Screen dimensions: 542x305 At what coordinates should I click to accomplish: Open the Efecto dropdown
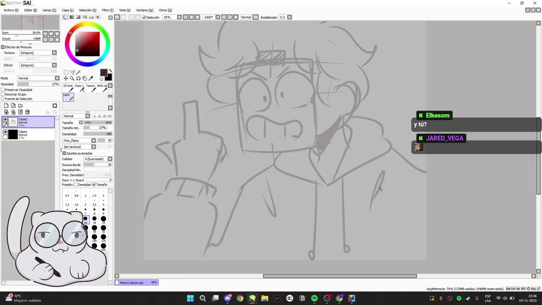(x=54, y=65)
